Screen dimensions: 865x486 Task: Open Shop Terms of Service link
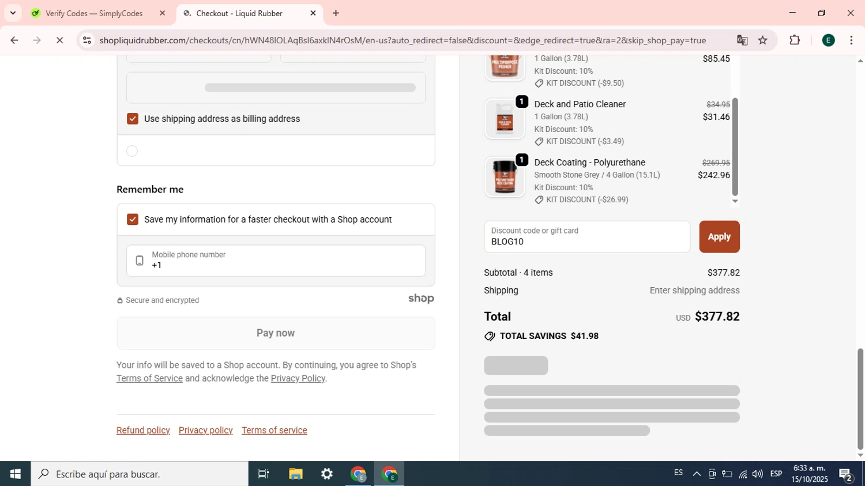149,379
